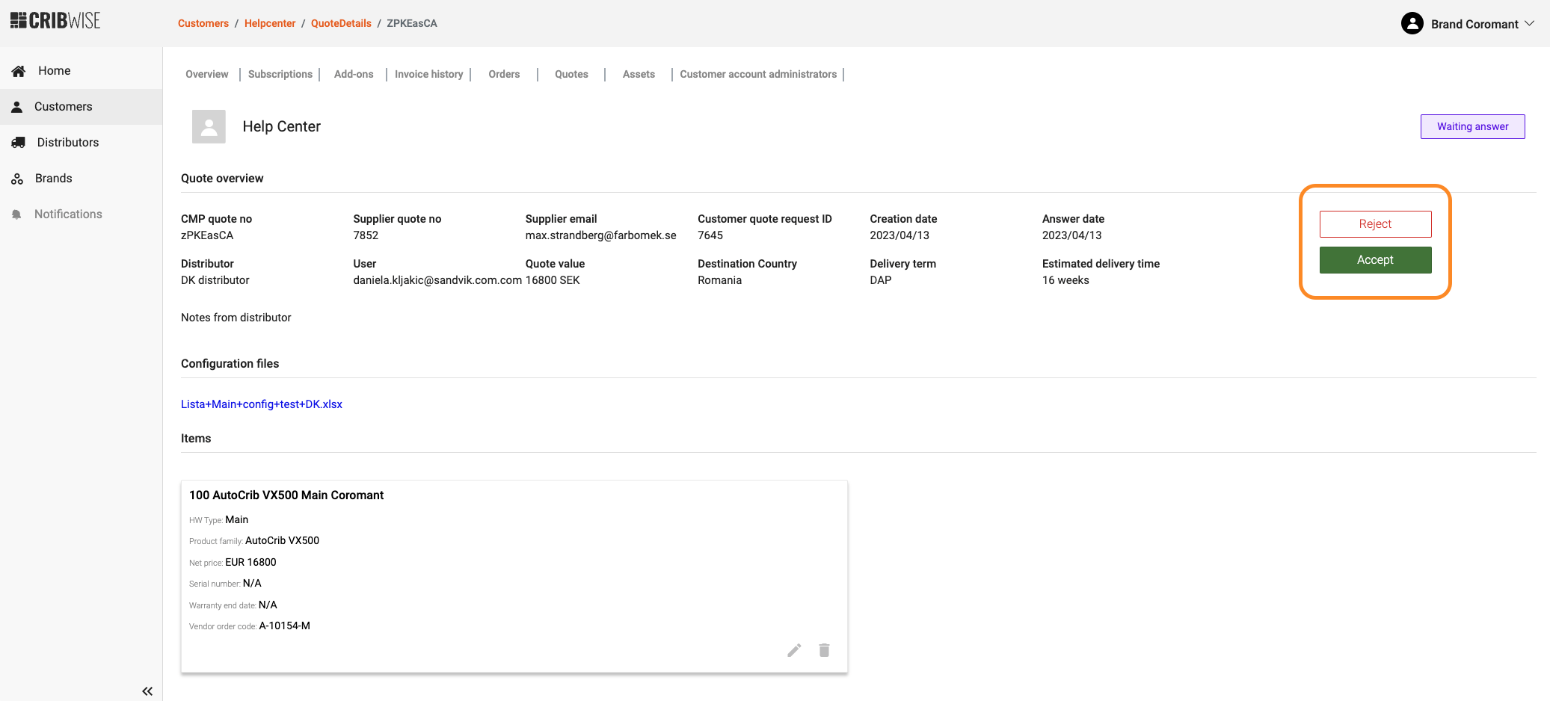Expand the Brand Coromant account dropdown arrow
Image resolution: width=1550 pixels, height=701 pixels.
[1530, 24]
